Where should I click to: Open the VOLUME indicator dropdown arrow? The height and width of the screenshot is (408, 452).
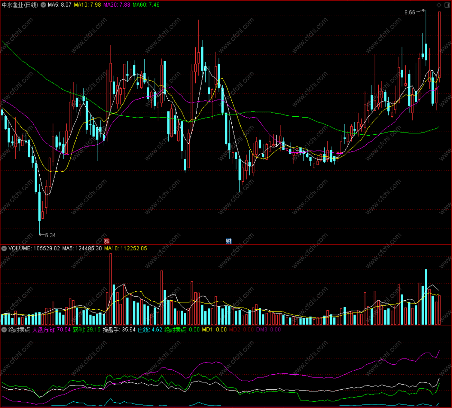pos(4,248)
